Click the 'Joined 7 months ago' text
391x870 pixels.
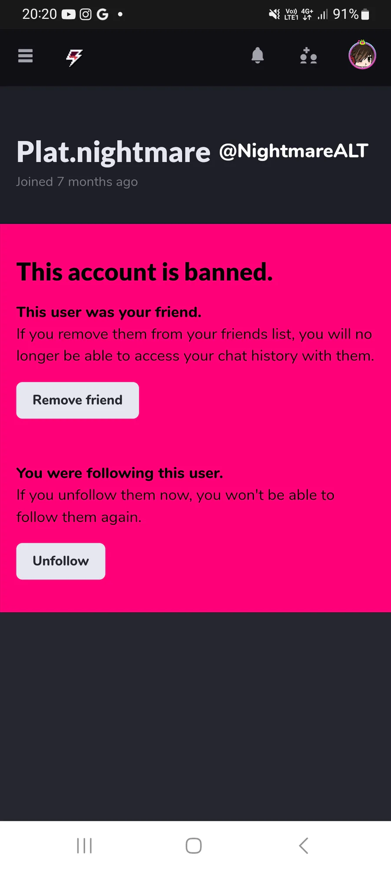(77, 182)
